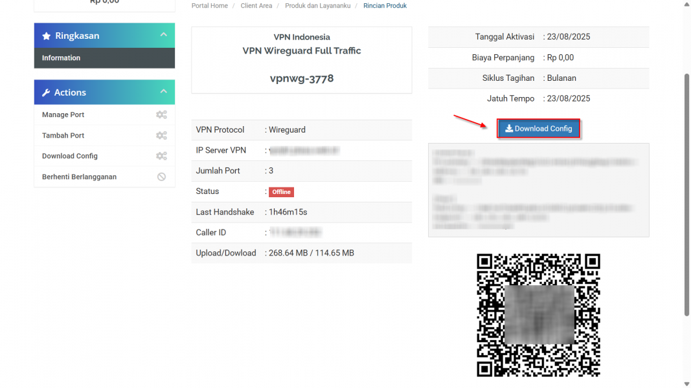Click the ban icon beside Berhenti Berlangganan
This screenshot has width=691, height=388.
tap(161, 177)
